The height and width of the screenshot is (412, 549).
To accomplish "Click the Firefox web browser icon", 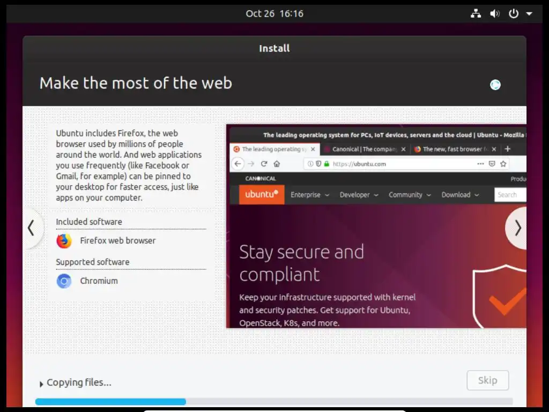I will pyautogui.click(x=64, y=241).
